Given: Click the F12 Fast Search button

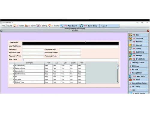Looking at the screenshot, I should coord(70,26).
